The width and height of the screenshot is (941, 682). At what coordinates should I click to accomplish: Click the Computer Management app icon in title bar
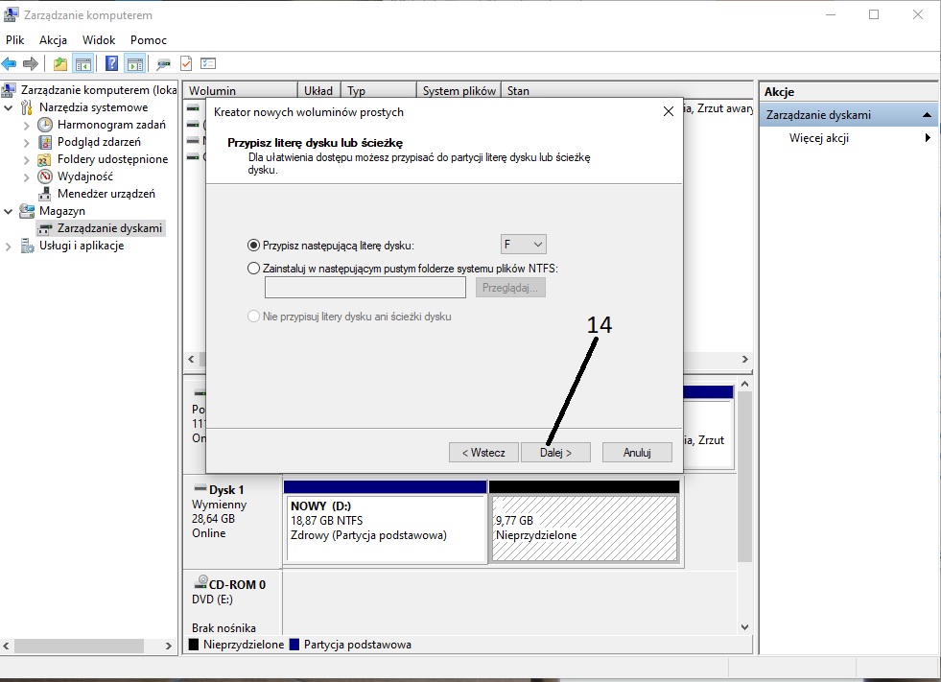11,14
